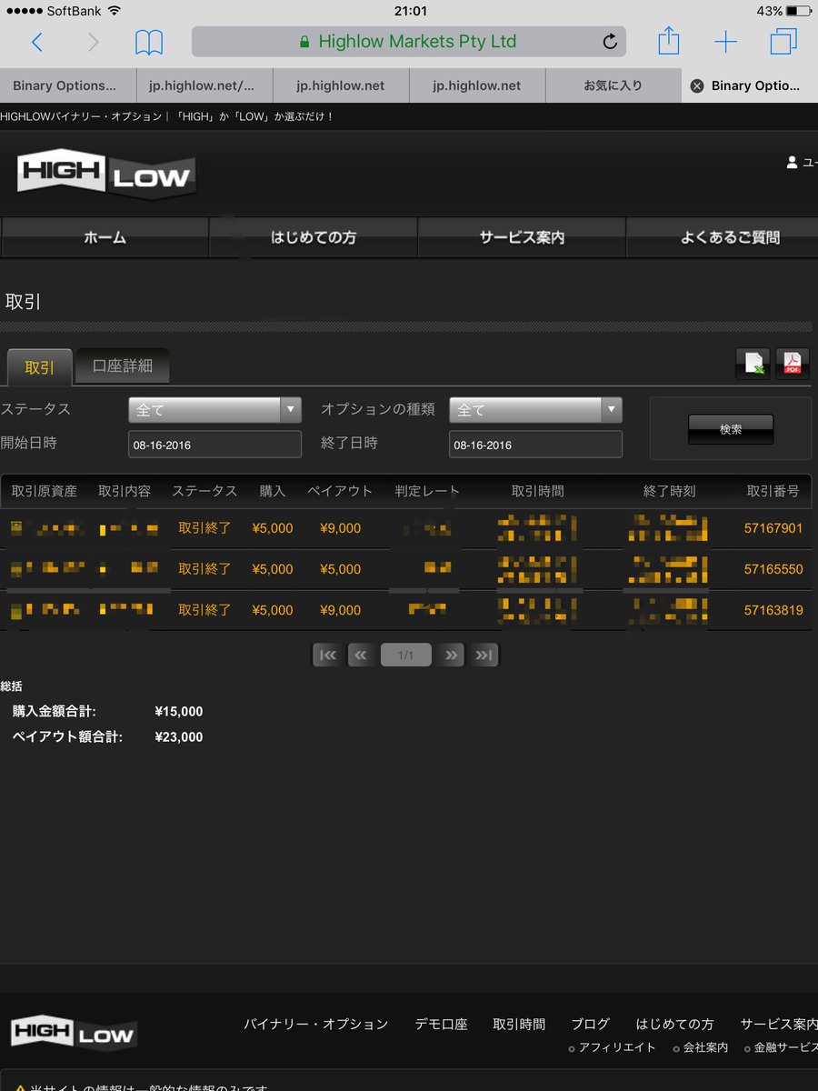Go to next results page

(450, 655)
